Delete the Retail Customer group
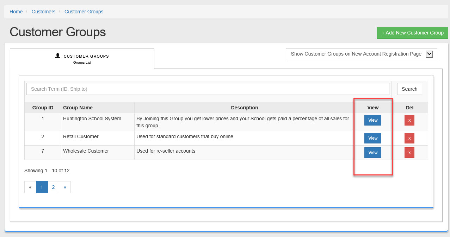This screenshot has width=450, height=237. click(x=409, y=138)
